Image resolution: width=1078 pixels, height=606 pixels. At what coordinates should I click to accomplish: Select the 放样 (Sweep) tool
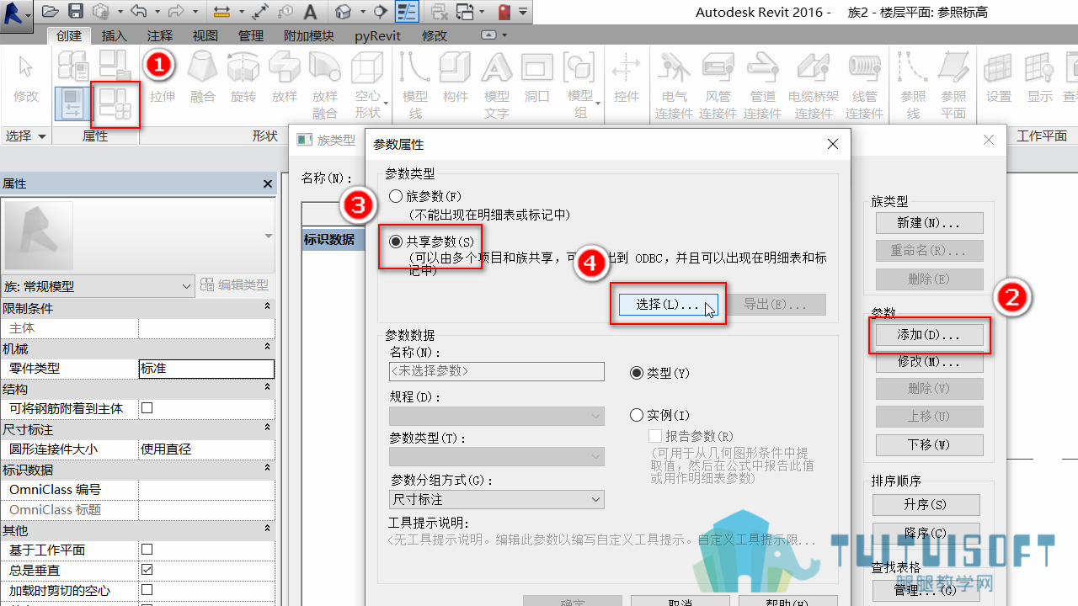click(x=285, y=78)
